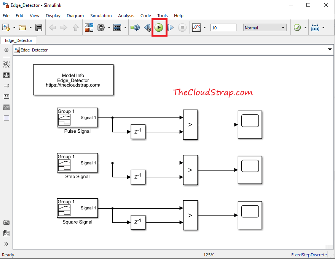Click the stop time field showing 10
Viewport: 335px width, 259px height.
223,27
